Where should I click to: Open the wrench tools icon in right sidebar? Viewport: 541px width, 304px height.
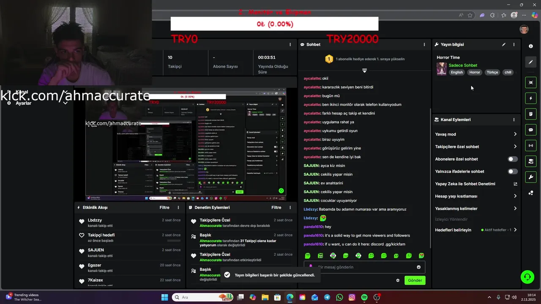(x=531, y=177)
